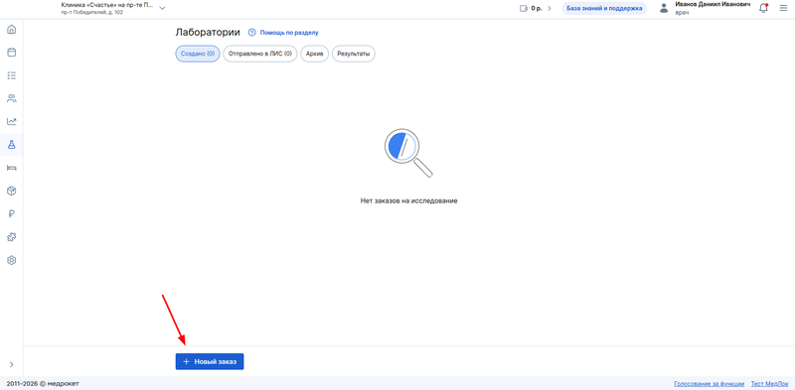Click chevron next to 0 р. balance

point(550,8)
